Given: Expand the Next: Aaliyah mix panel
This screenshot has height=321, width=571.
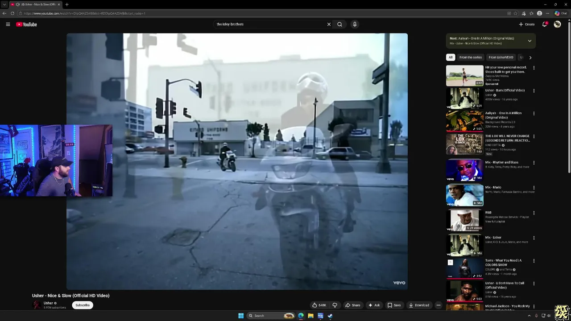Looking at the screenshot, I should (x=530, y=41).
